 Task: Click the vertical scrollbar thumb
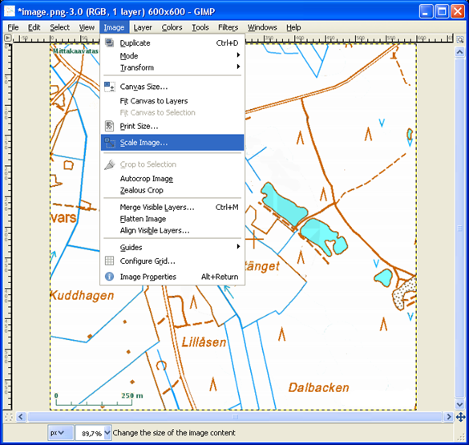460,229
